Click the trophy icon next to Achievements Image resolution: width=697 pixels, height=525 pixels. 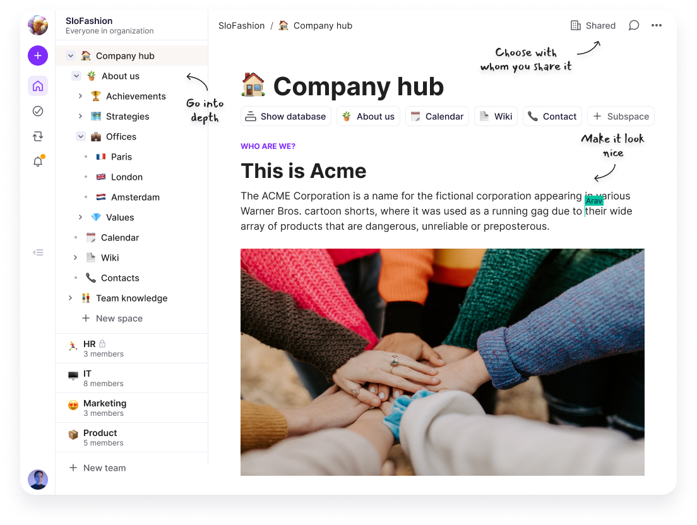(95, 96)
